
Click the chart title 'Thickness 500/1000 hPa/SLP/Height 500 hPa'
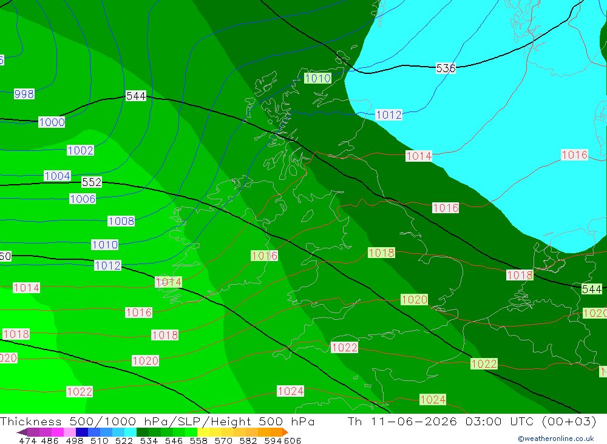[157, 421]
